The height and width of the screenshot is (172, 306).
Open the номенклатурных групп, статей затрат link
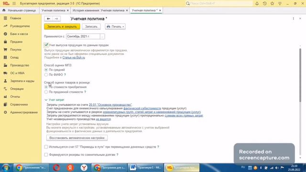[x=152, y=112]
